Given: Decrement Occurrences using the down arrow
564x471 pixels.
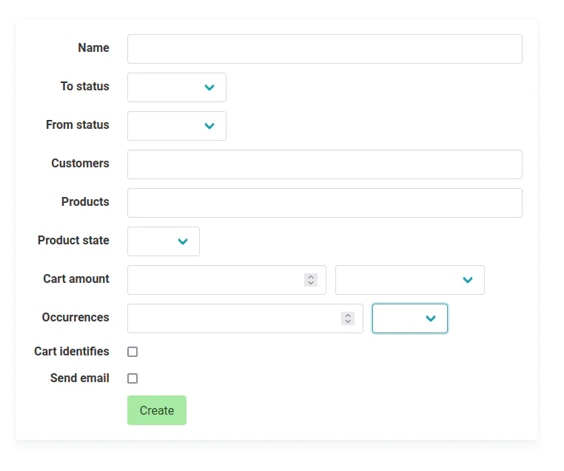Looking at the screenshot, I should click(x=348, y=322).
